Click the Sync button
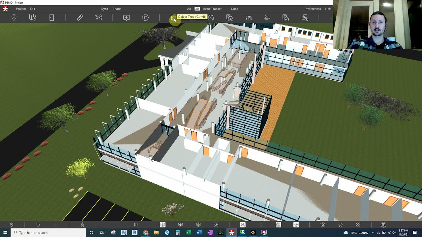The width and height of the screenshot is (422, 237). (x=105, y=9)
